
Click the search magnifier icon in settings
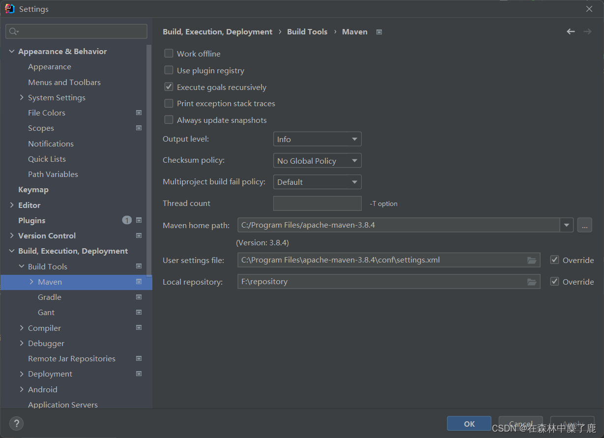tap(14, 31)
